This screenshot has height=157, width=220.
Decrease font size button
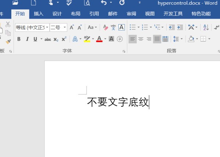point(80,27)
